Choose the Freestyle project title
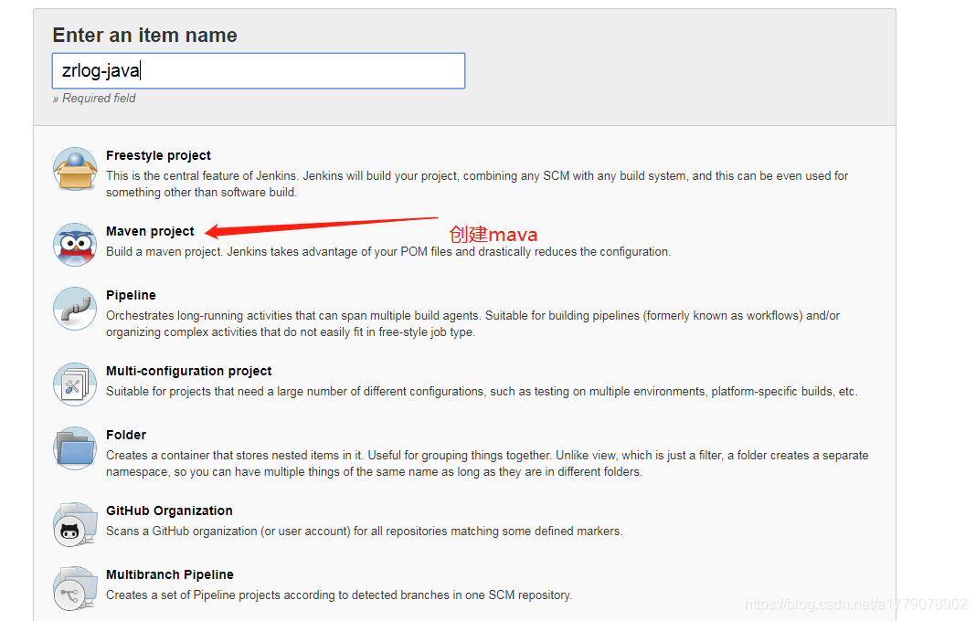This screenshot has width=976, height=621. pos(158,155)
